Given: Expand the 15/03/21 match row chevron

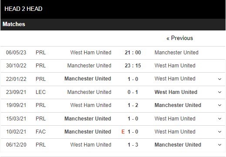Looking at the screenshot, I should point(219,119).
